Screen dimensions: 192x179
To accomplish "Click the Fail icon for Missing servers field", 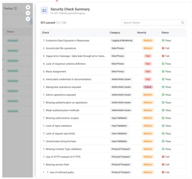I will pyautogui.click(x=163, y=165).
